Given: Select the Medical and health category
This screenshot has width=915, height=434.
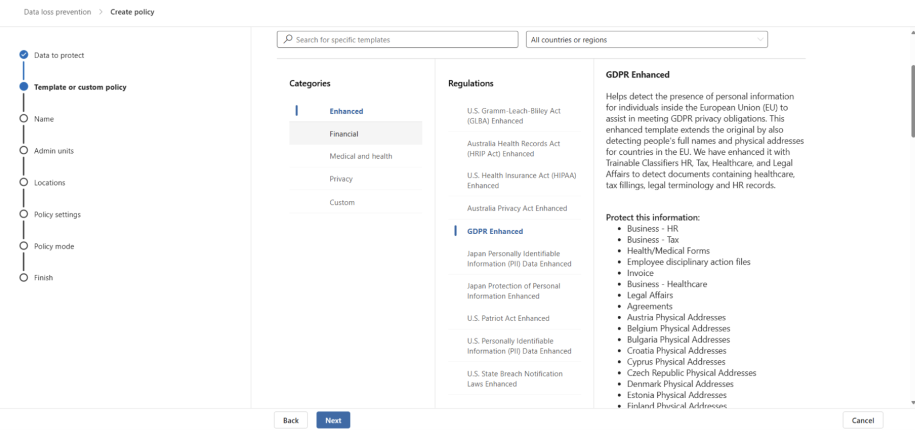Looking at the screenshot, I should 355,156.
